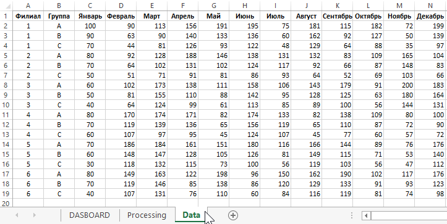Click the Филиал header cell
The width and height of the screenshot is (447, 224).
pos(28,16)
